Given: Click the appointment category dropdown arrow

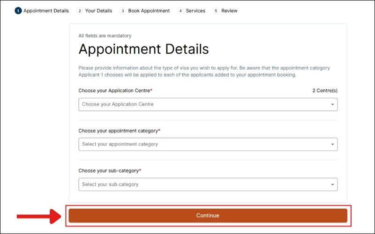Looking at the screenshot, I should tap(332, 145).
